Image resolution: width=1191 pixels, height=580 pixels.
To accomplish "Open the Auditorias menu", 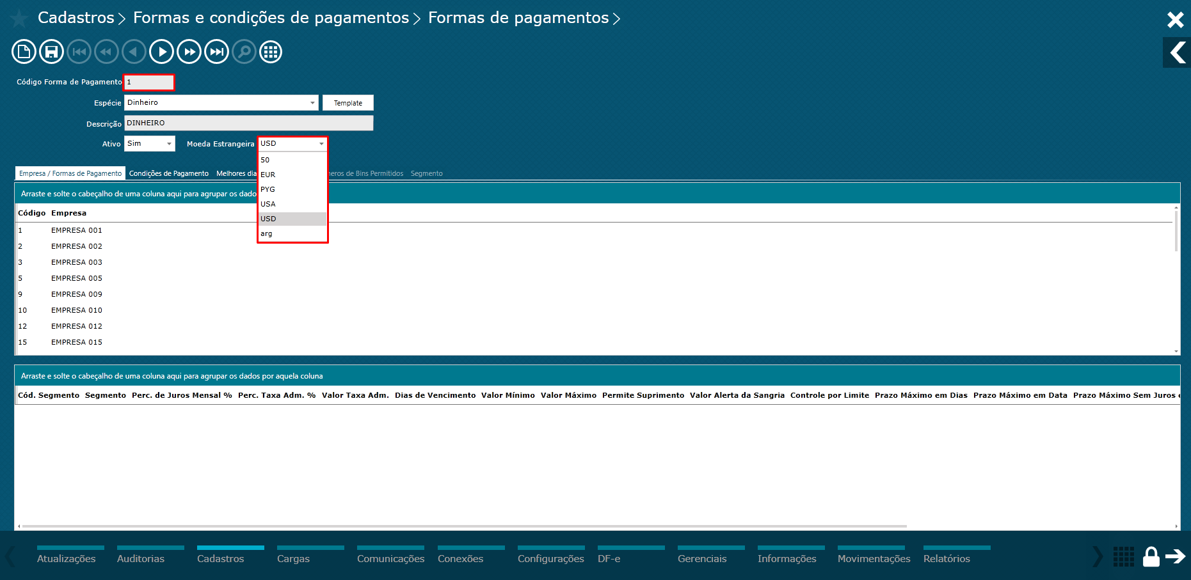I will point(150,556).
